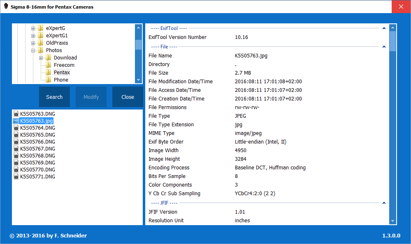Click the Download folder icon
Screen dimensions: 411x244
click(49, 57)
